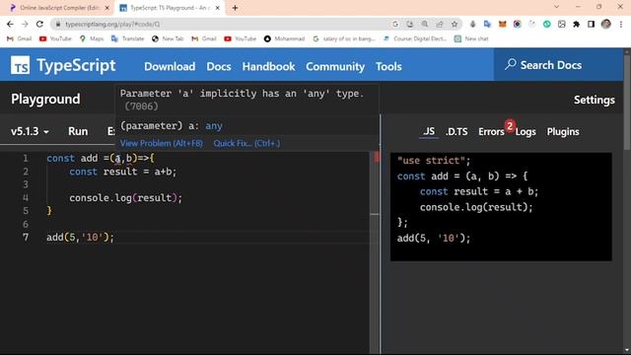Viewport: 631px width, 355px height.
Task: Open the Download menu item
Action: pos(170,66)
